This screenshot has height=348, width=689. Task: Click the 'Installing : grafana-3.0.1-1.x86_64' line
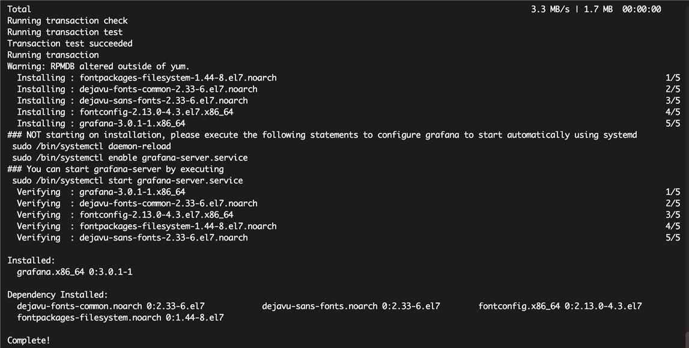(x=101, y=123)
